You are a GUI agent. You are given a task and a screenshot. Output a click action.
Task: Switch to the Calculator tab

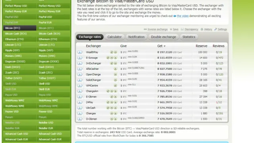pos(114,37)
